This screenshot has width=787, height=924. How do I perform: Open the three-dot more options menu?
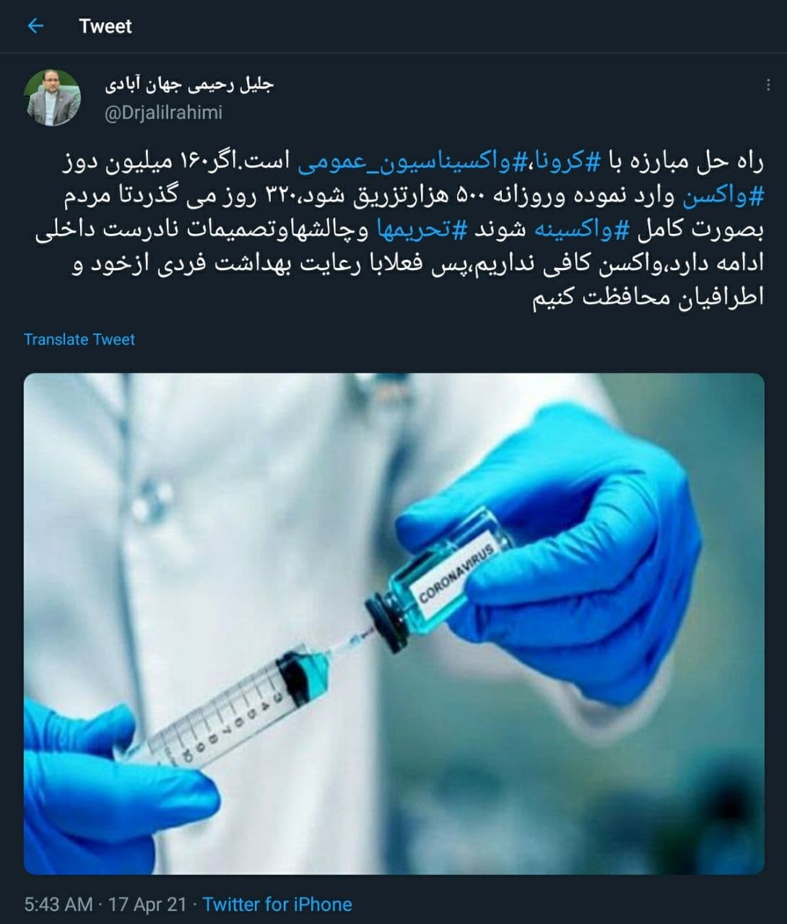tap(768, 85)
